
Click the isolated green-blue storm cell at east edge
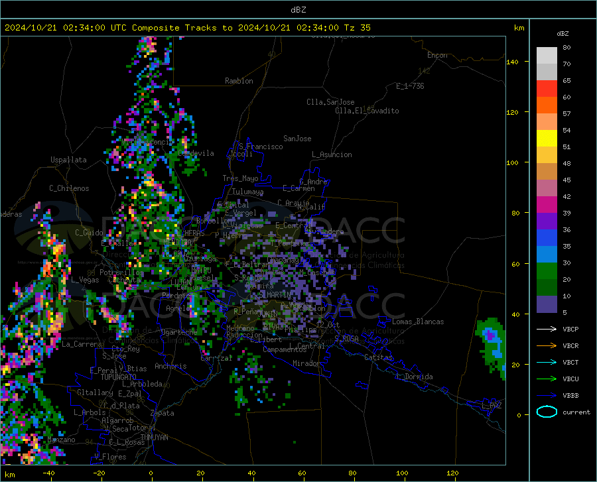492,347
